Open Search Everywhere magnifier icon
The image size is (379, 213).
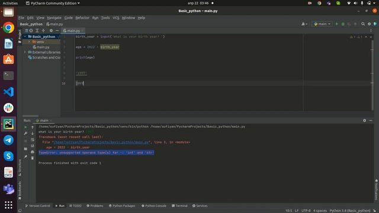coord(363,24)
